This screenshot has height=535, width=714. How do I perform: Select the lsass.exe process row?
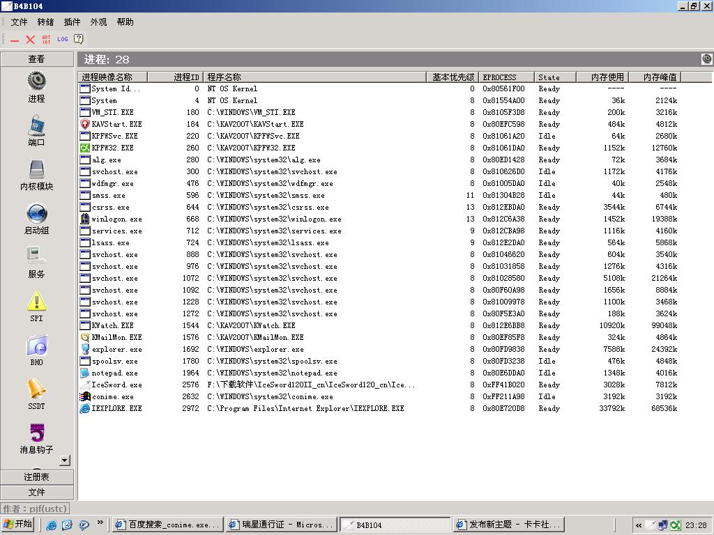pos(379,242)
